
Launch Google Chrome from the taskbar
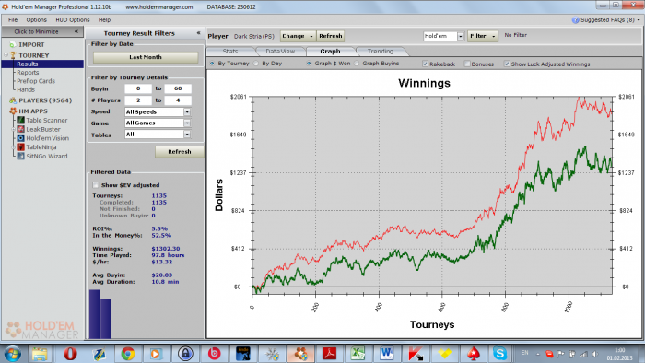point(127,354)
